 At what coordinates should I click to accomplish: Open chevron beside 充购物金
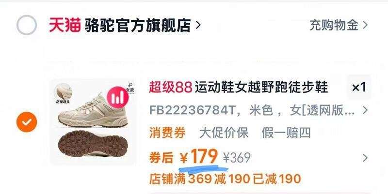(365, 25)
